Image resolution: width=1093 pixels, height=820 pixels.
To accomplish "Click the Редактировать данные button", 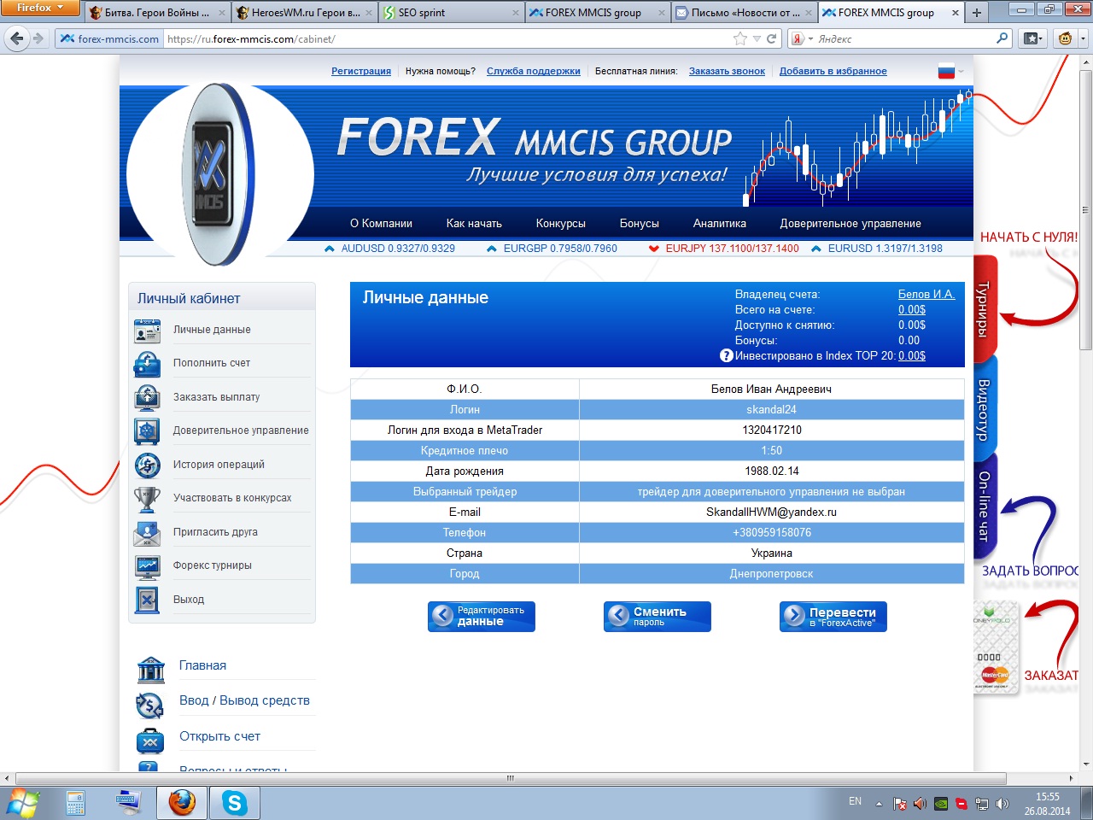I will click(x=482, y=617).
